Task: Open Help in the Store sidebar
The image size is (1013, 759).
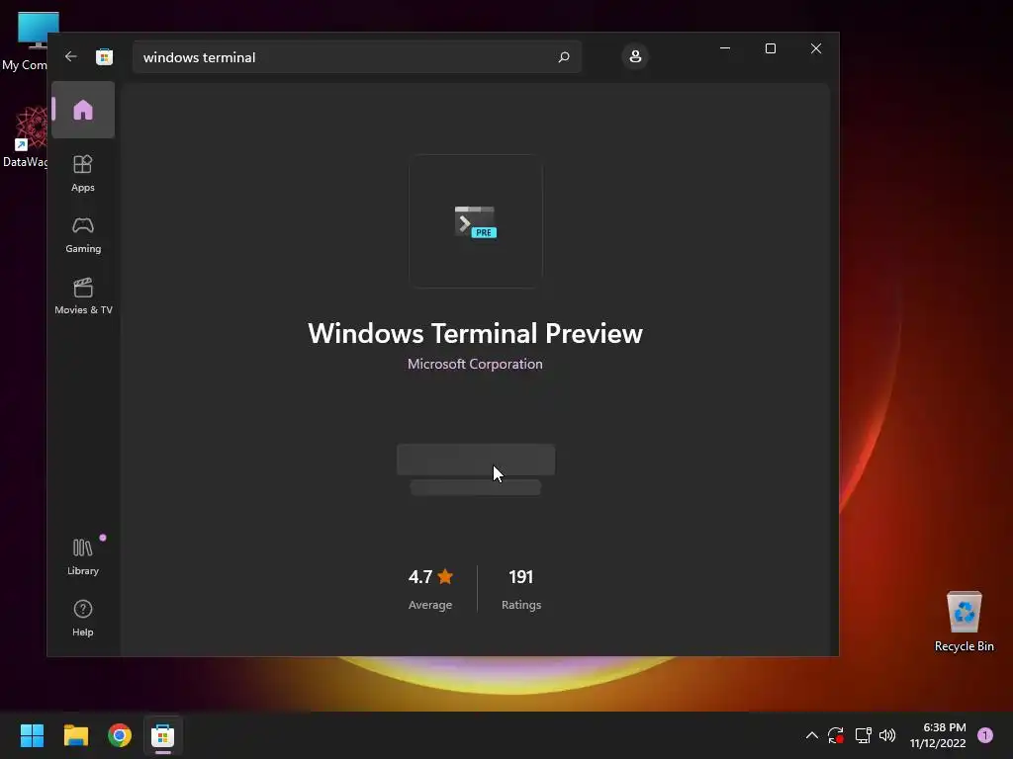Action: point(83,618)
